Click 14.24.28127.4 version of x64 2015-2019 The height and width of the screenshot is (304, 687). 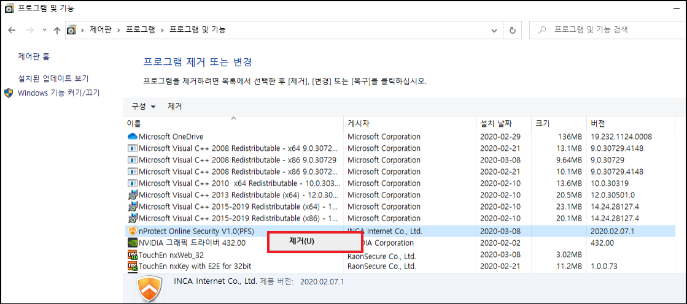click(615, 206)
